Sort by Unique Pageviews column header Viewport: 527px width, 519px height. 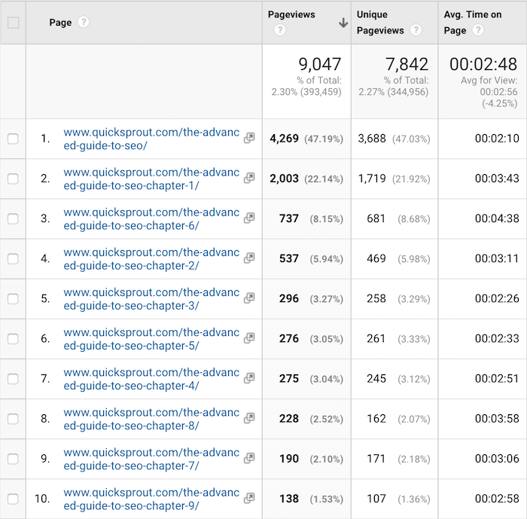point(380,23)
